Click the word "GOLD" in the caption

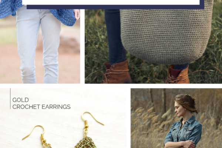20,100
